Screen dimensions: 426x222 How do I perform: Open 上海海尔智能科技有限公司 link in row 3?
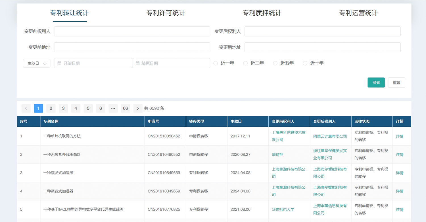[x=330, y=173]
